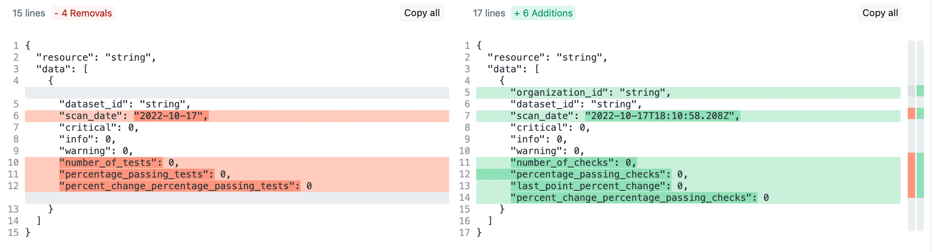932x252 pixels.
Task: Click the removed "2022-10-17" date value
Action: pos(171,116)
